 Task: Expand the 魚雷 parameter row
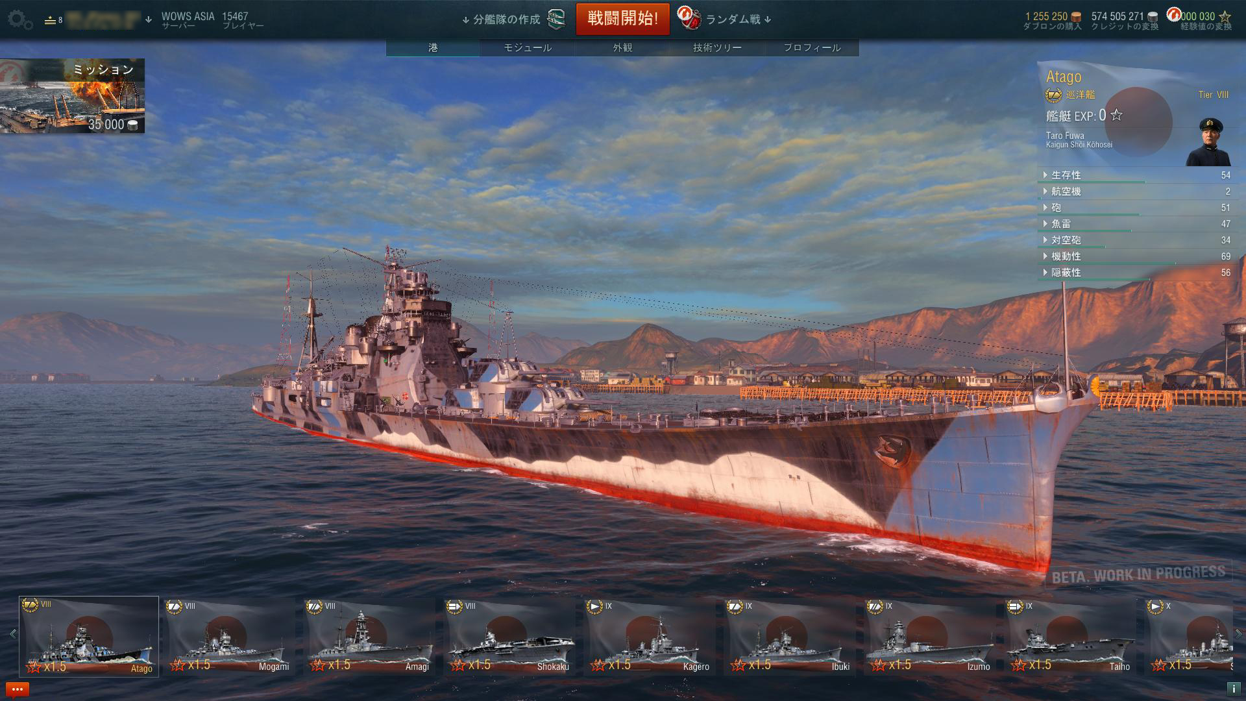1137,224
